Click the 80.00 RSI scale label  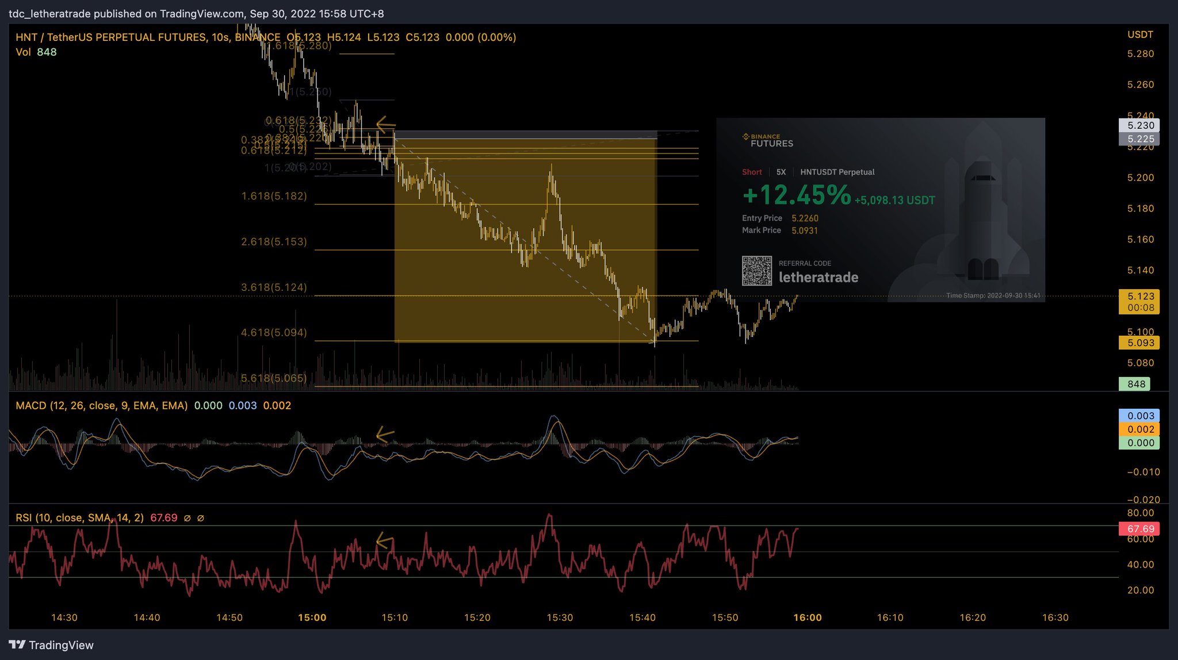pyautogui.click(x=1141, y=513)
